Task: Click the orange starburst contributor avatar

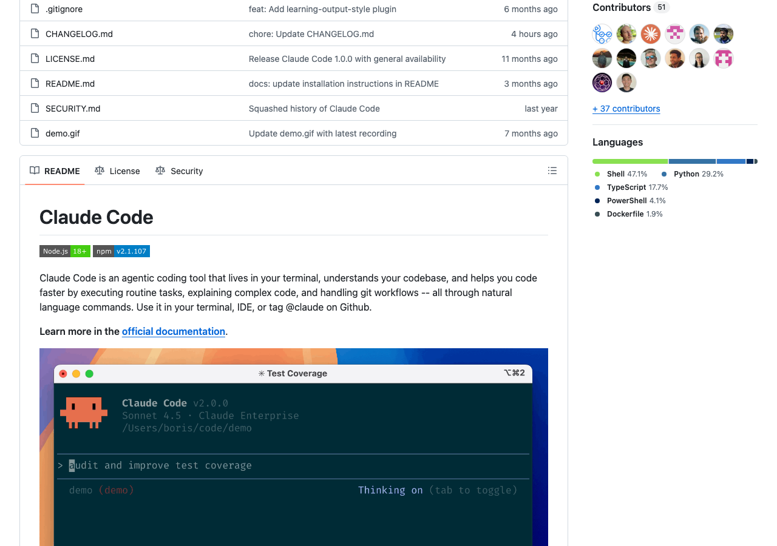Action: click(x=651, y=34)
